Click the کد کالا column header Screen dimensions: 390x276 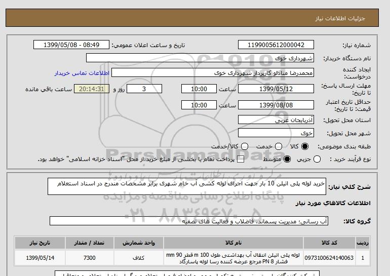pyautogui.click(x=329, y=243)
